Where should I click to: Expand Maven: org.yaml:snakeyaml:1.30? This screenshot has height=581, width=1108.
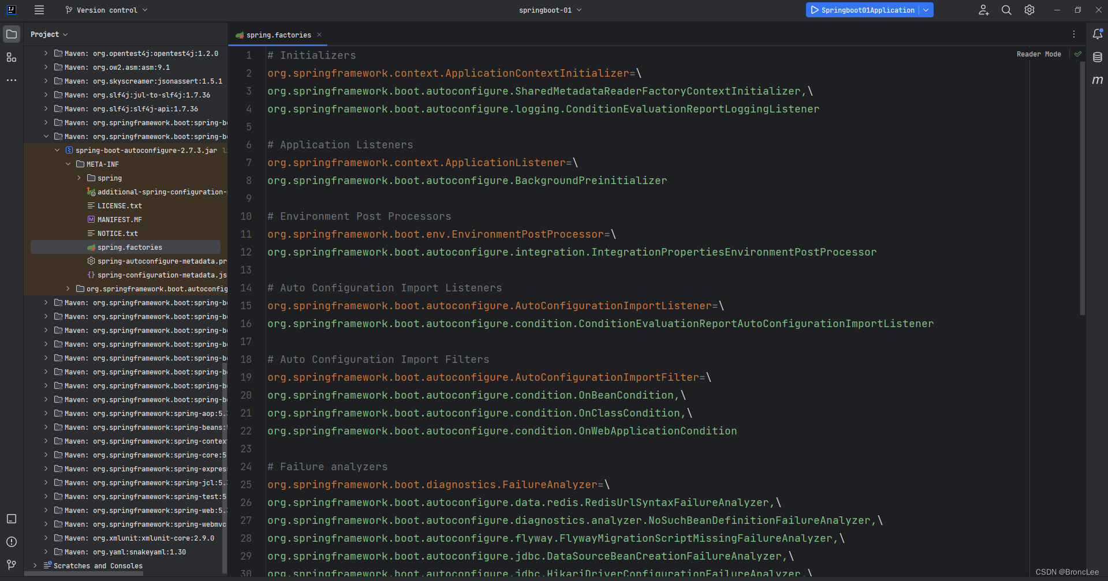(x=46, y=552)
